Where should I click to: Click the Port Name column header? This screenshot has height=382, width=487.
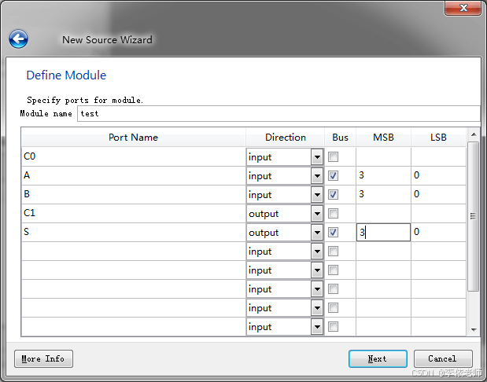pos(134,138)
